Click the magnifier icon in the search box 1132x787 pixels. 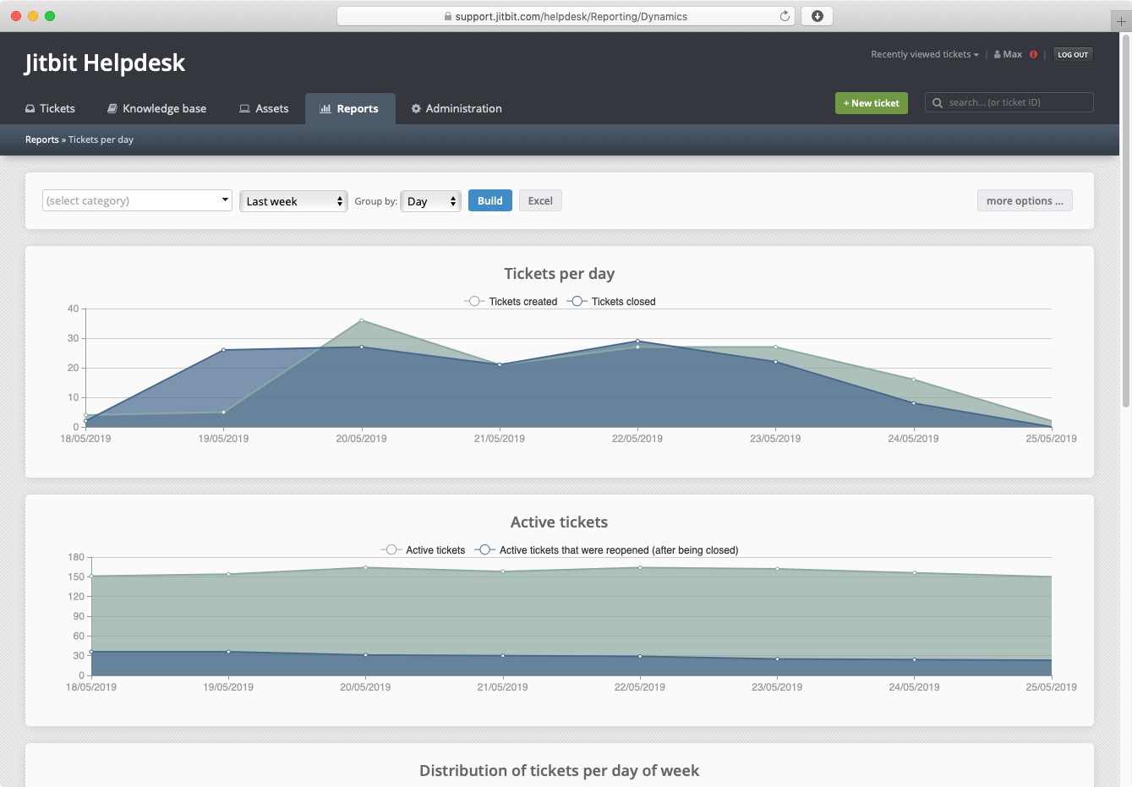[937, 102]
